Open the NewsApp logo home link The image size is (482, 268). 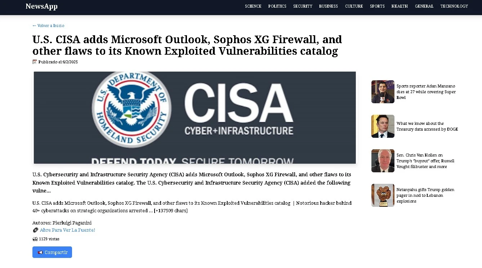point(41,6)
